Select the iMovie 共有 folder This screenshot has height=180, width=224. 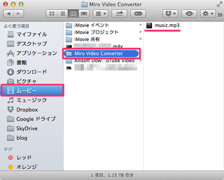[103, 39]
